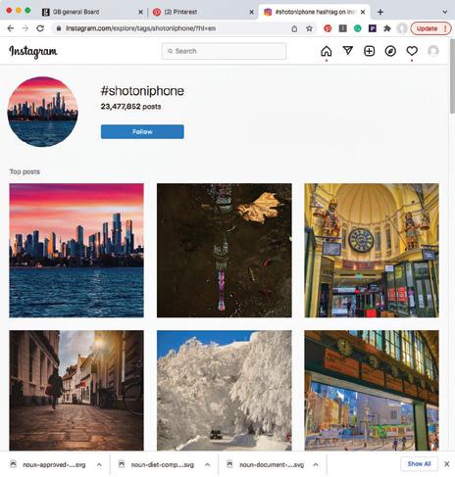The image size is (455, 477).
Task: Click Chrome Update button
Action: point(430,28)
